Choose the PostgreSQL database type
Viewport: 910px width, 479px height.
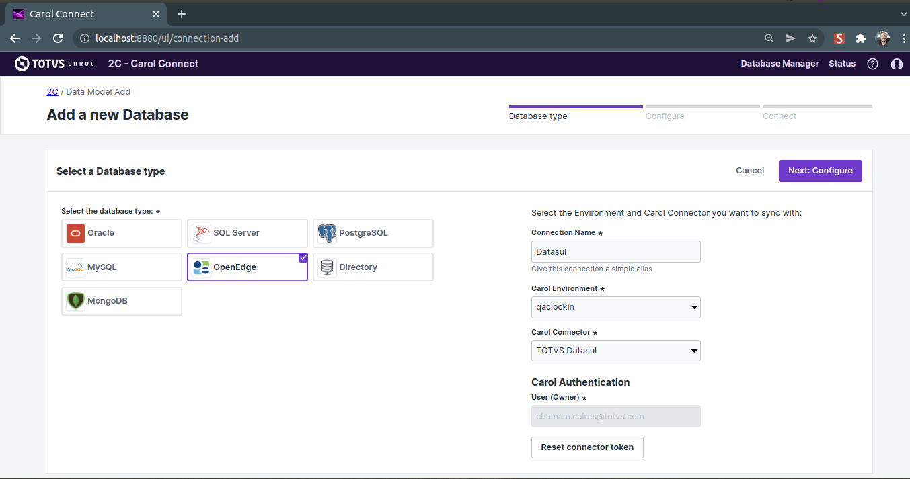pyautogui.click(x=373, y=233)
